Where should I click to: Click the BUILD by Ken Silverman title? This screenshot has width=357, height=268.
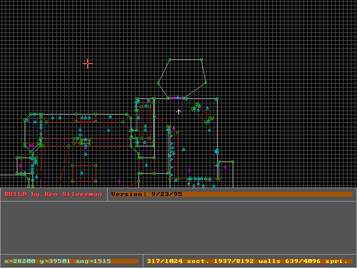[x=54, y=194]
